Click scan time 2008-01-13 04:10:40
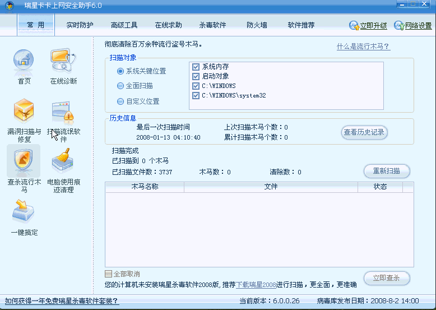436x310 pixels. pos(168,137)
